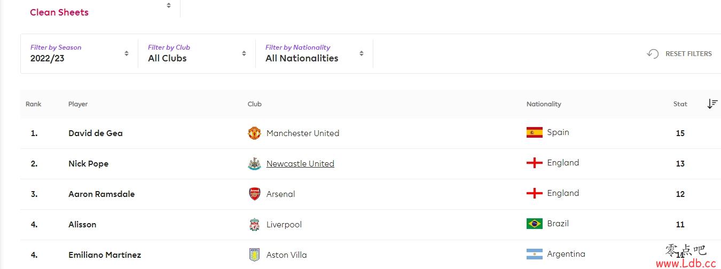Click the Argentina flag icon

tap(535, 254)
